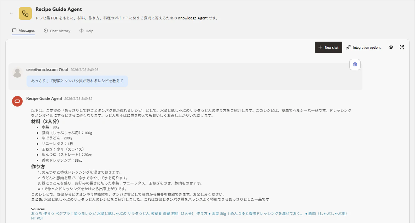Click ingredient 香味ドレッシング：35cc
The width and height of the screenshot is (415, 223).
pos(62,161)
